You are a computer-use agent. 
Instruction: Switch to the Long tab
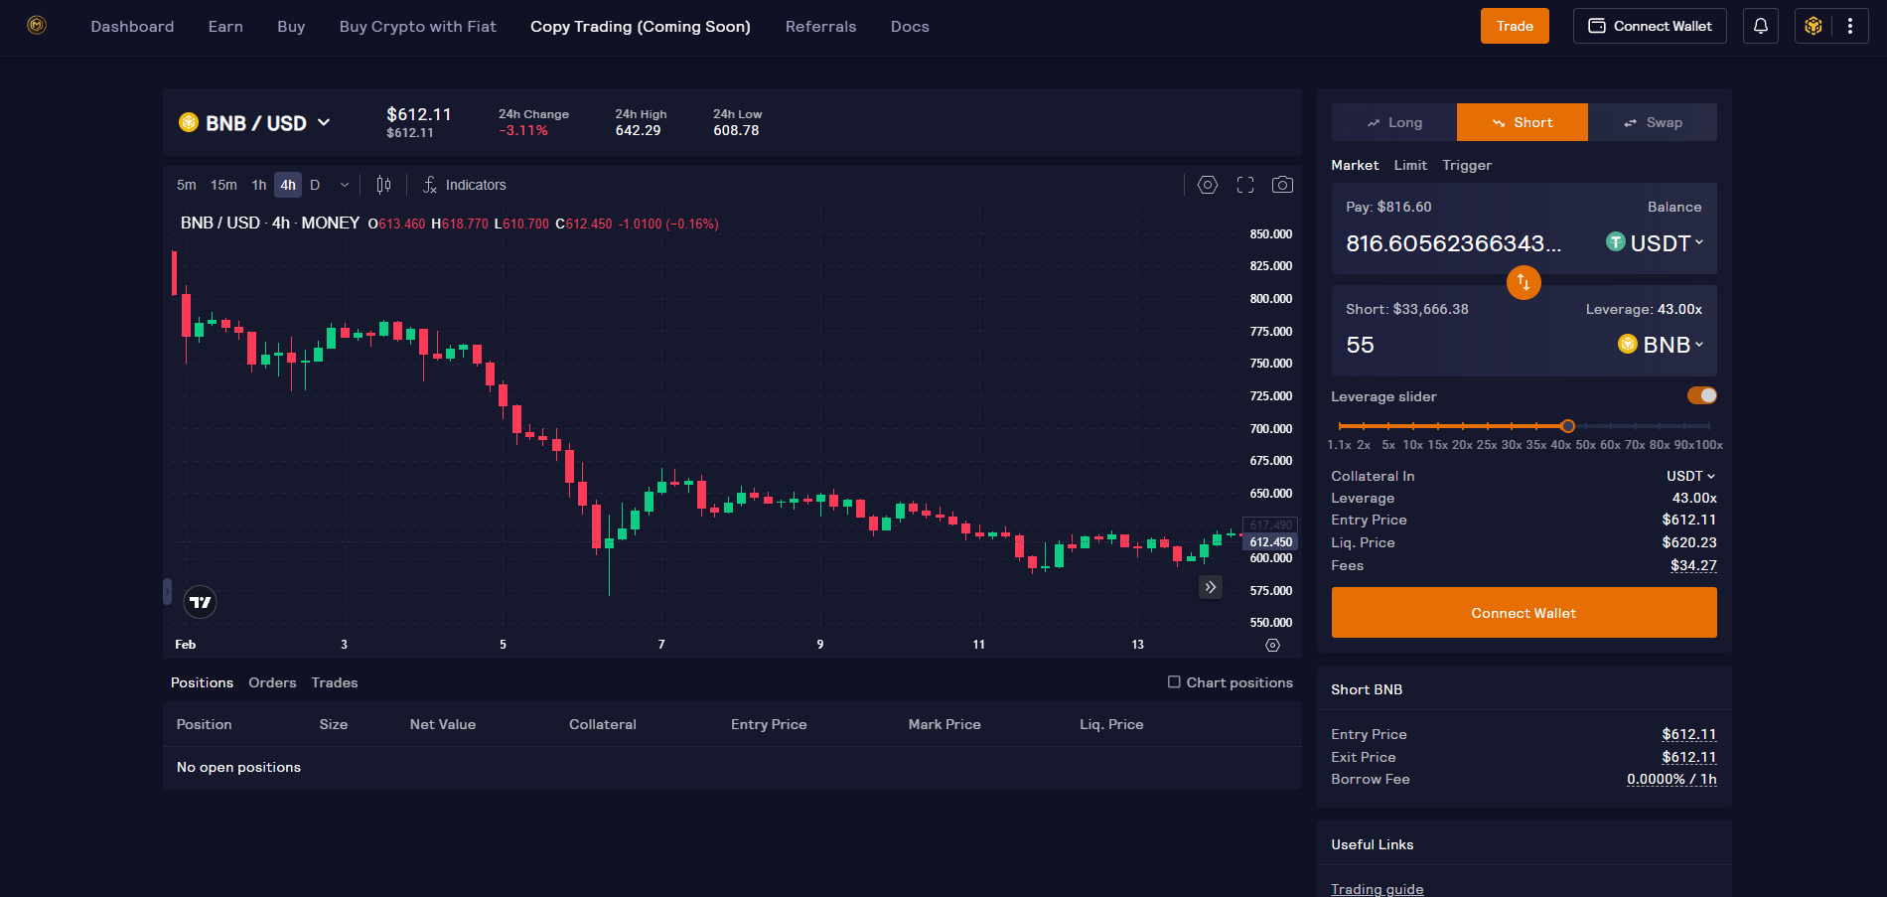[1394, 122]
